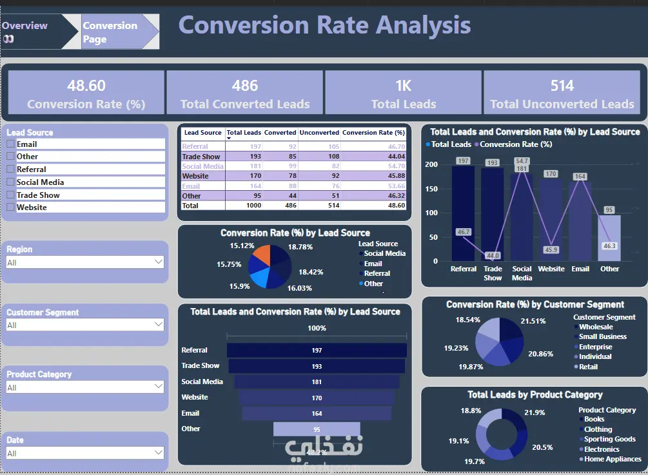Viewport: 648px width, 475px height.
Task: Click the Referral funnel bar showing 197
Action: click(317, 350)
